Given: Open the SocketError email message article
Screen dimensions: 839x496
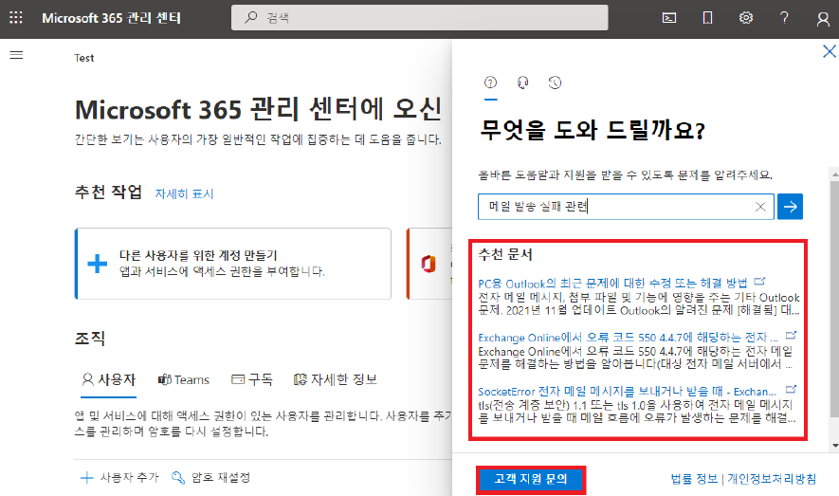Looking at the screenshot, I should (627, 391).
